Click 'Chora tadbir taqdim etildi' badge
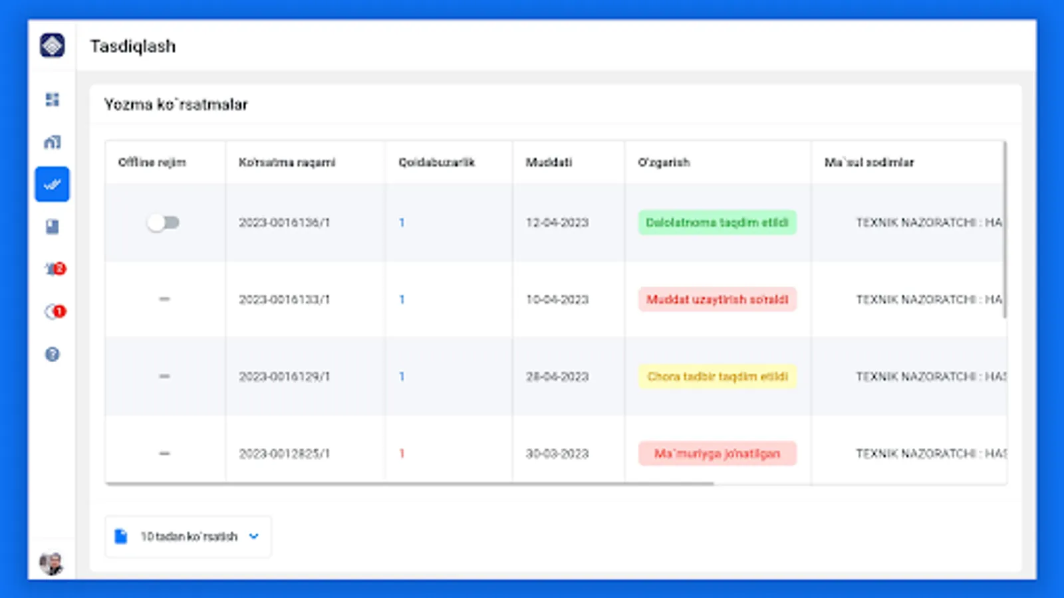 pos(717,377)
